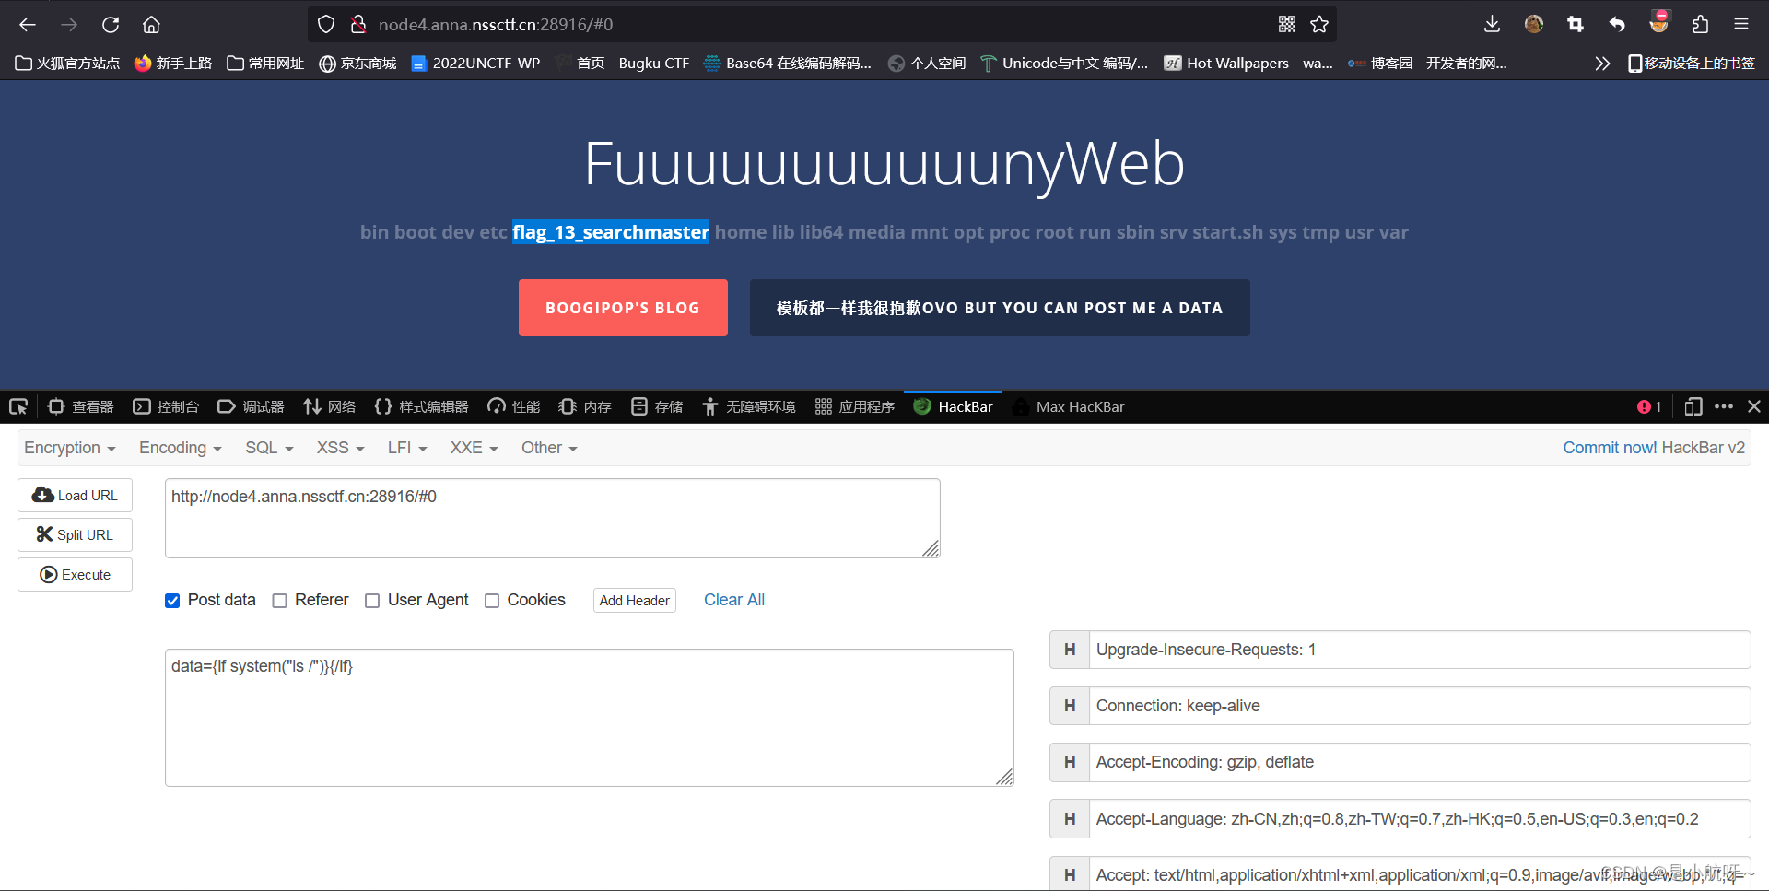Expand the SQL menu in HackBar

tap(268, 448)
